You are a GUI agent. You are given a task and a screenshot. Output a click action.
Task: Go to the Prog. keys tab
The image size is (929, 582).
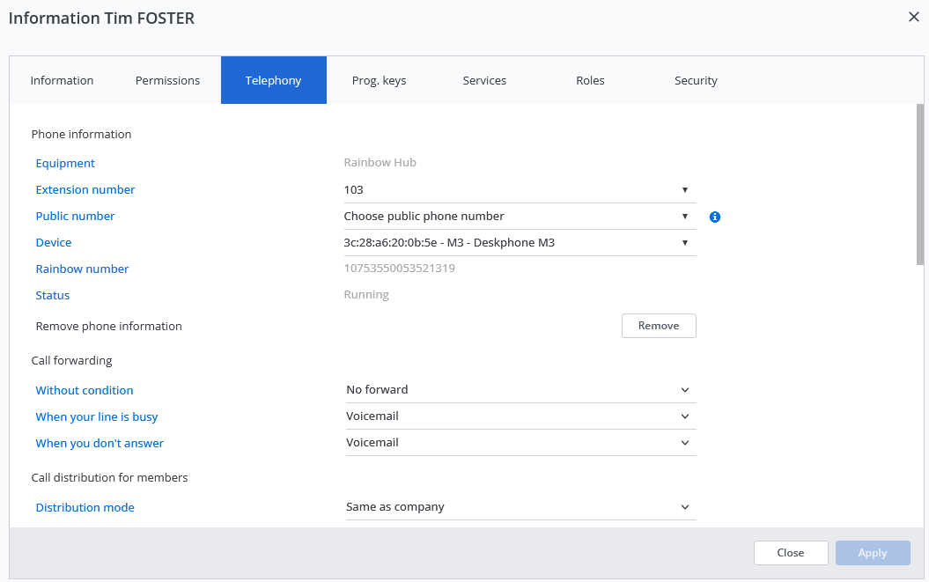tap(379, 81)
